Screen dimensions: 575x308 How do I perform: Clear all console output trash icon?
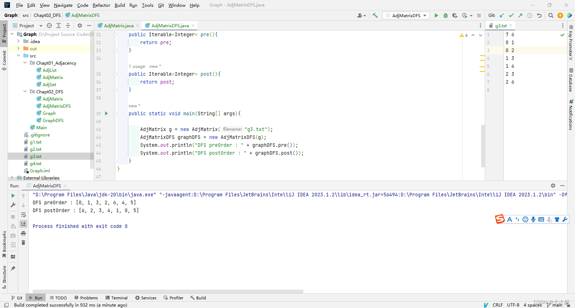[x=23, y=243]
